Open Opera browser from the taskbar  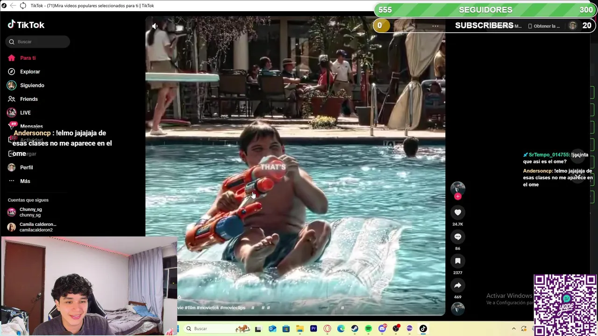point(327,329)
